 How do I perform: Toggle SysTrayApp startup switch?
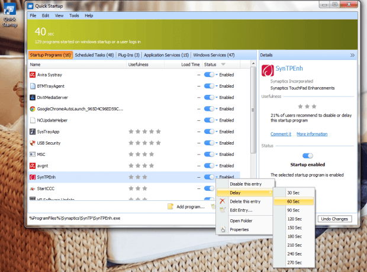[x=209, y=132]
